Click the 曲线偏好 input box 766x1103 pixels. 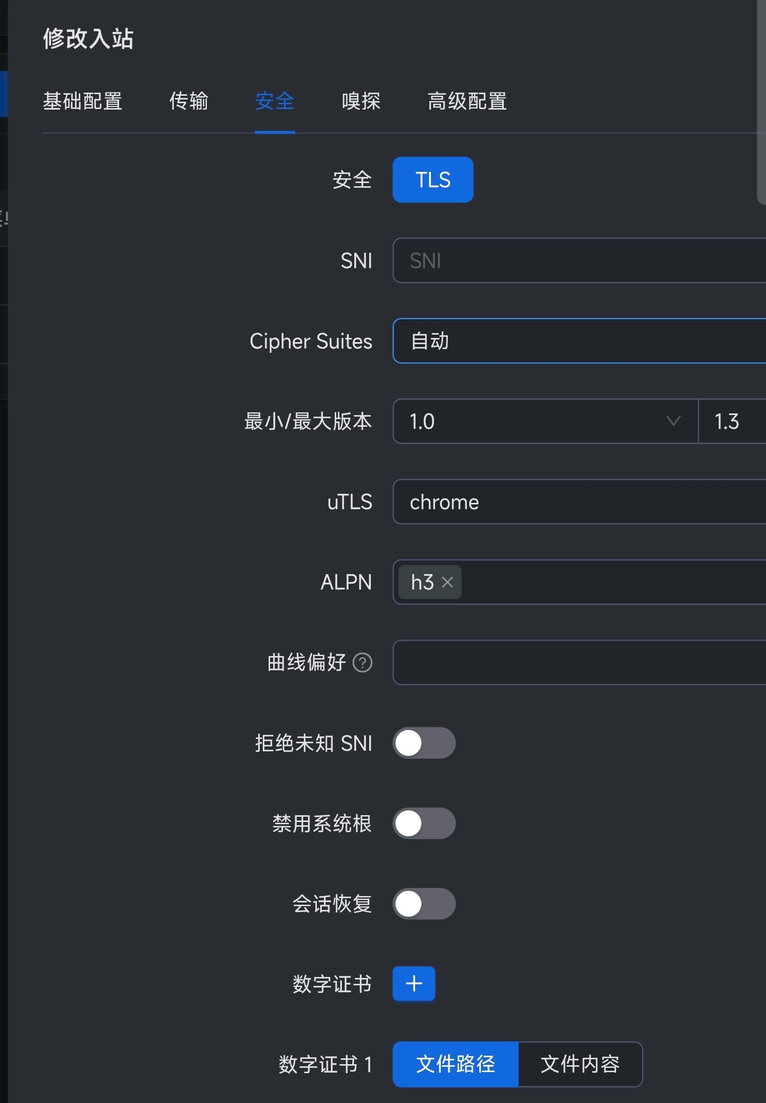point(579,662)
